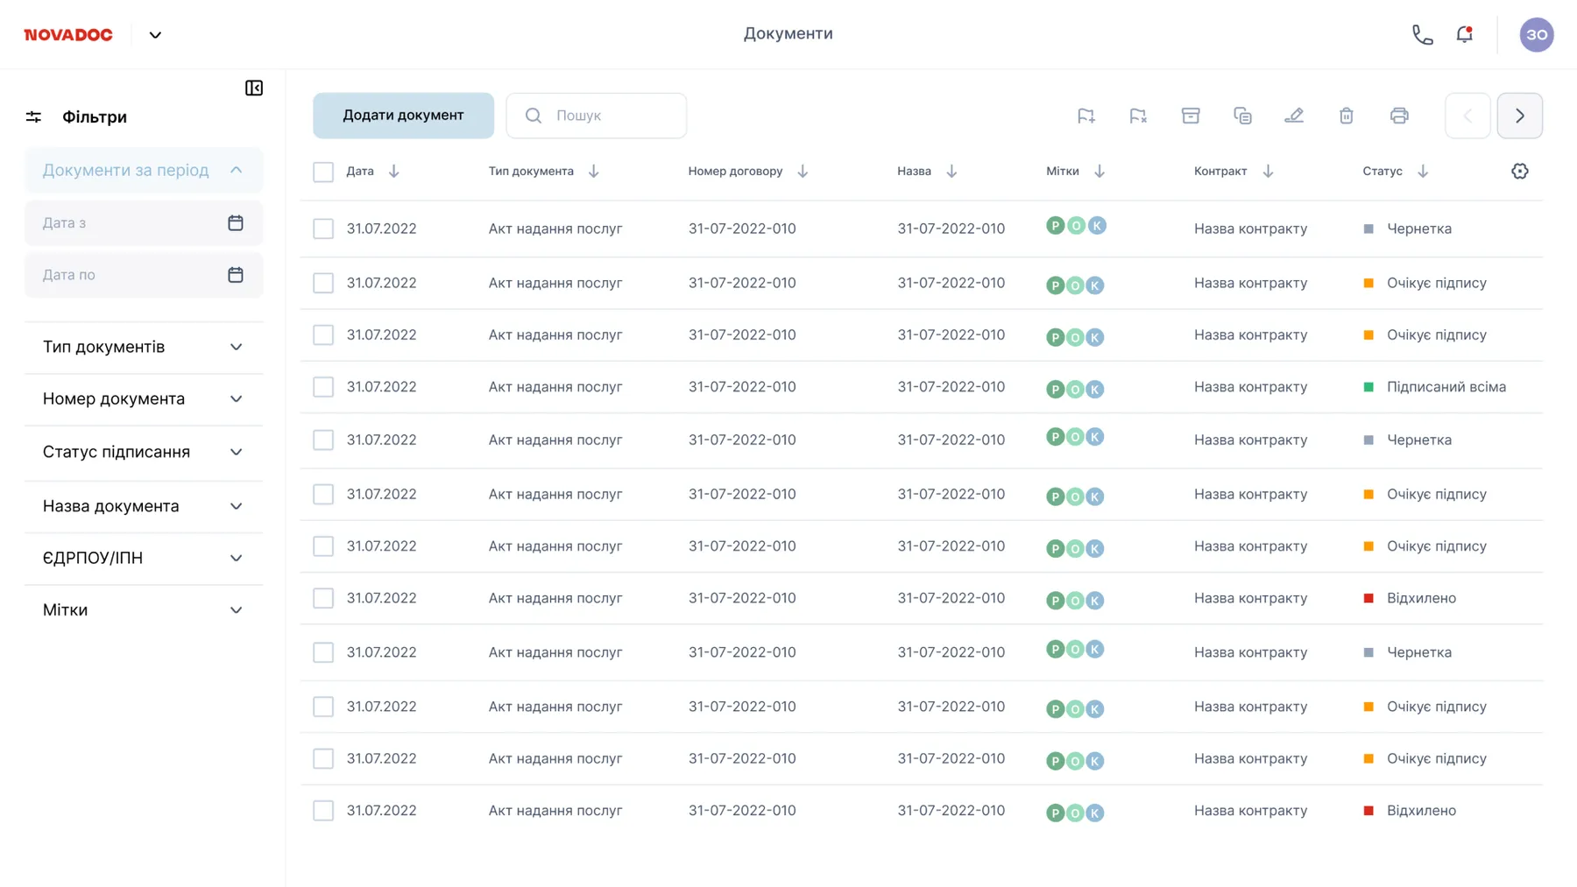Open dropdown chevron next to NOVADOC logo
The height and width of the screenshot is (887, 1577).
point(155,35)
